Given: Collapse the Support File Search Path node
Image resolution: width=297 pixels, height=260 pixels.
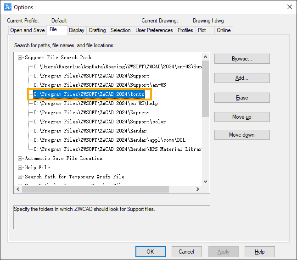Looking at the screenshot, I should click(x=20, y=57).
